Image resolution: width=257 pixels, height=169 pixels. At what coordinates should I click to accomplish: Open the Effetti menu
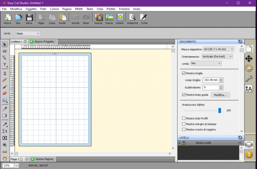[x=79, y=9]
